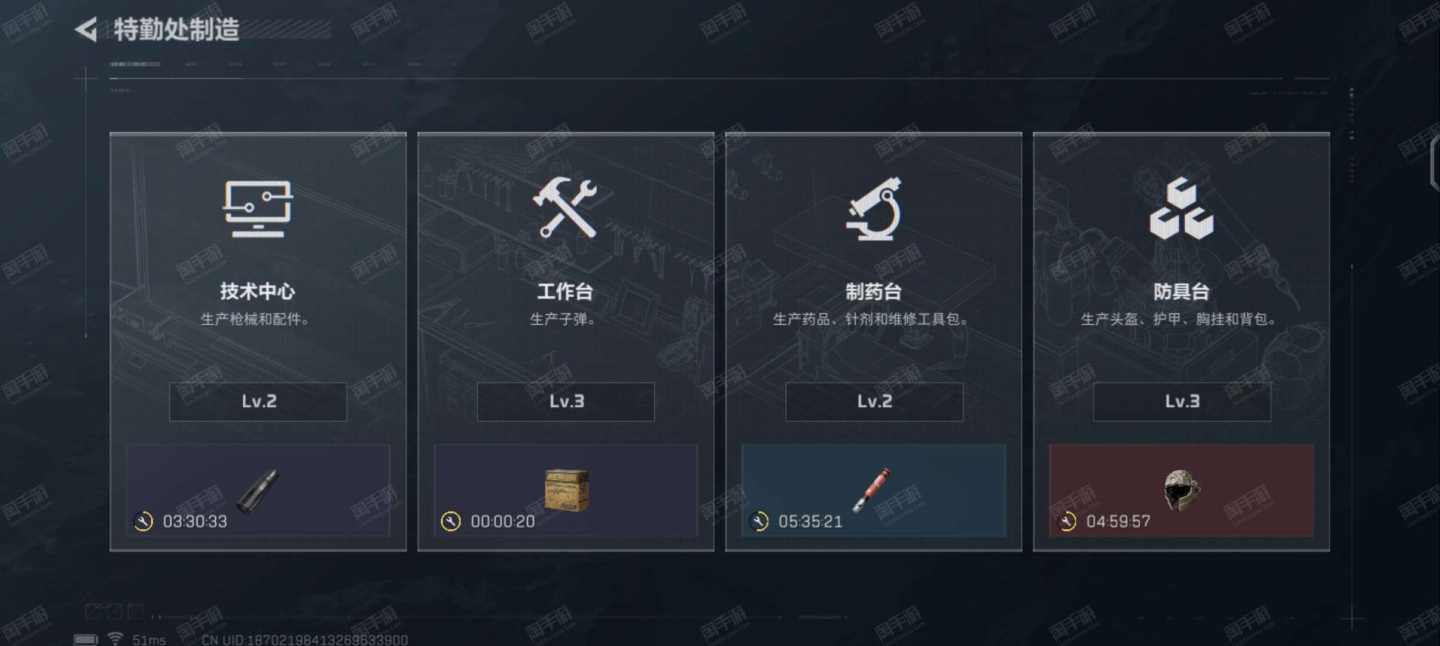Open the 技术中心 Lv.2 level button
Viewport: 1440px width, 646px height.
click(258, 401)
